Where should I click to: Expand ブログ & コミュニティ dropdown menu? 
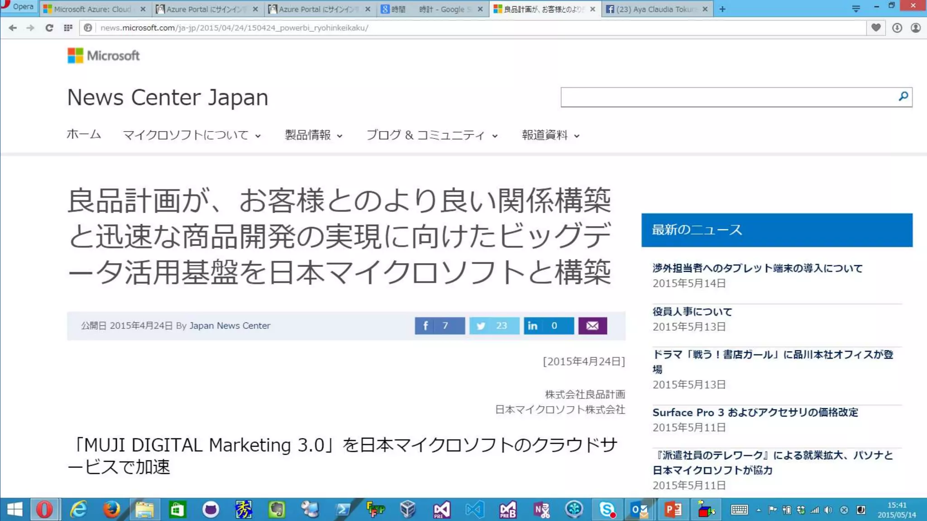click(432, 135)
